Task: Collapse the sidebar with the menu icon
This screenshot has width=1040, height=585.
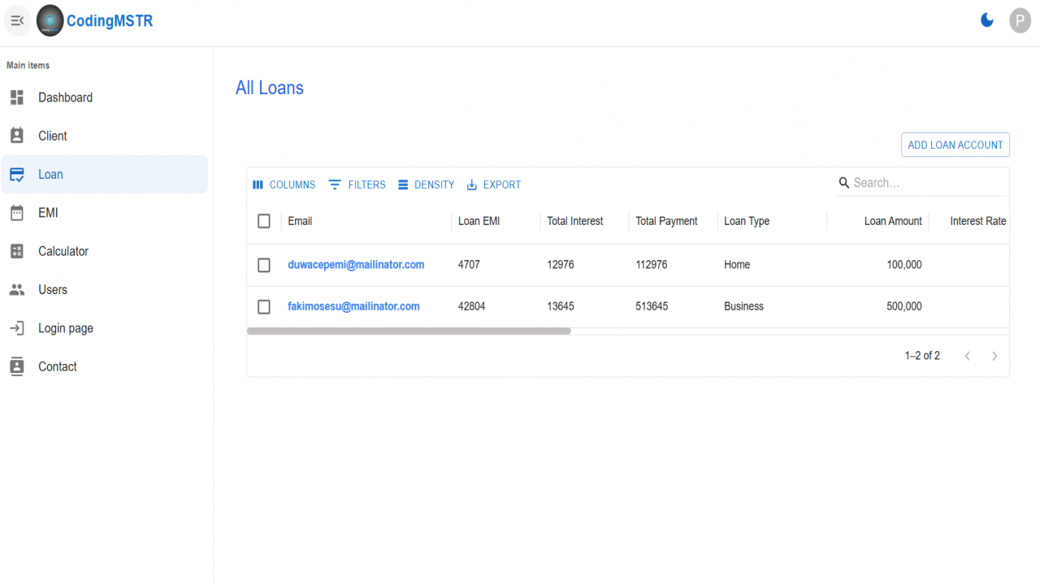Action: click(x=17, y=20)
